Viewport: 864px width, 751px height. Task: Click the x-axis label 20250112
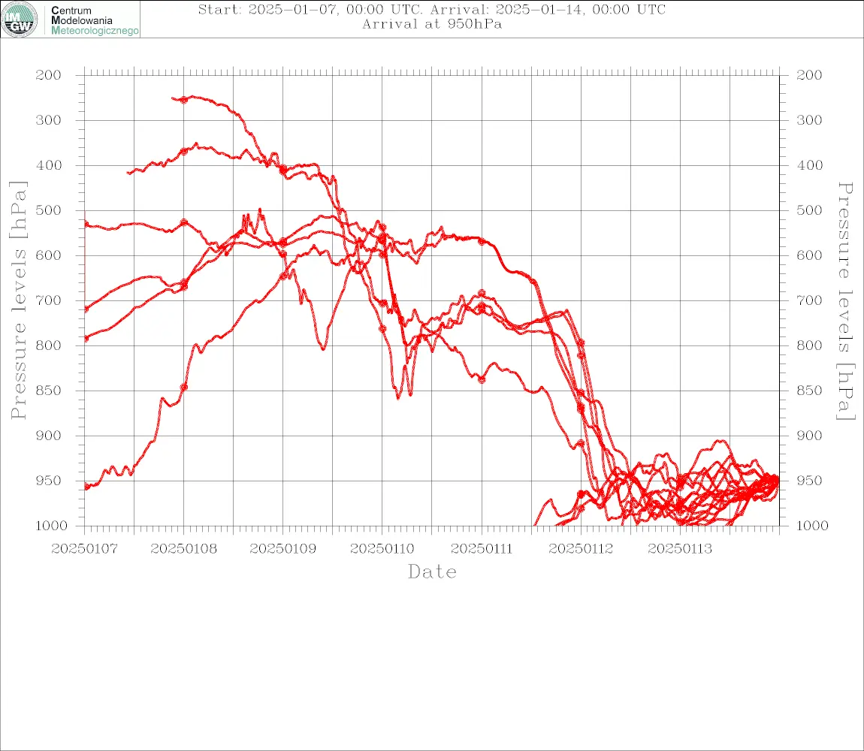(581, 549)
